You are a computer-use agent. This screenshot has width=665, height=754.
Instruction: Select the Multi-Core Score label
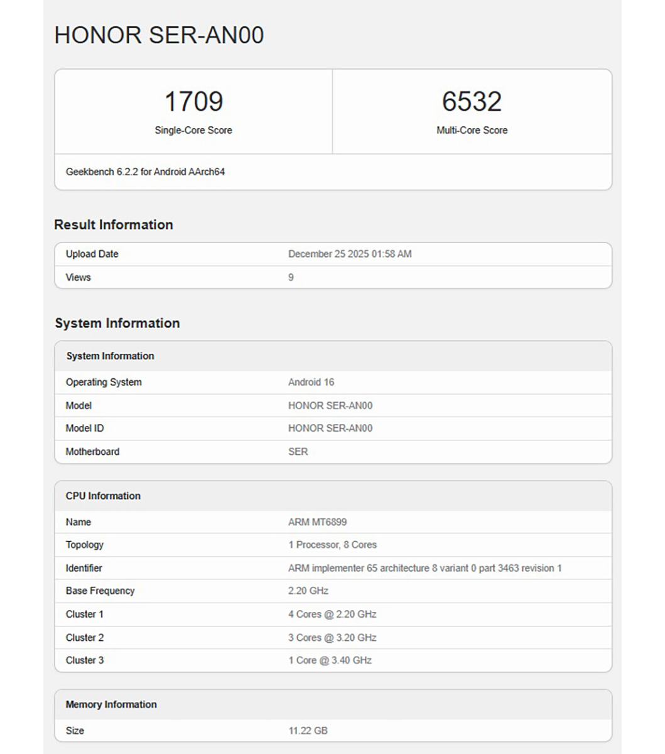coord(472,131)
